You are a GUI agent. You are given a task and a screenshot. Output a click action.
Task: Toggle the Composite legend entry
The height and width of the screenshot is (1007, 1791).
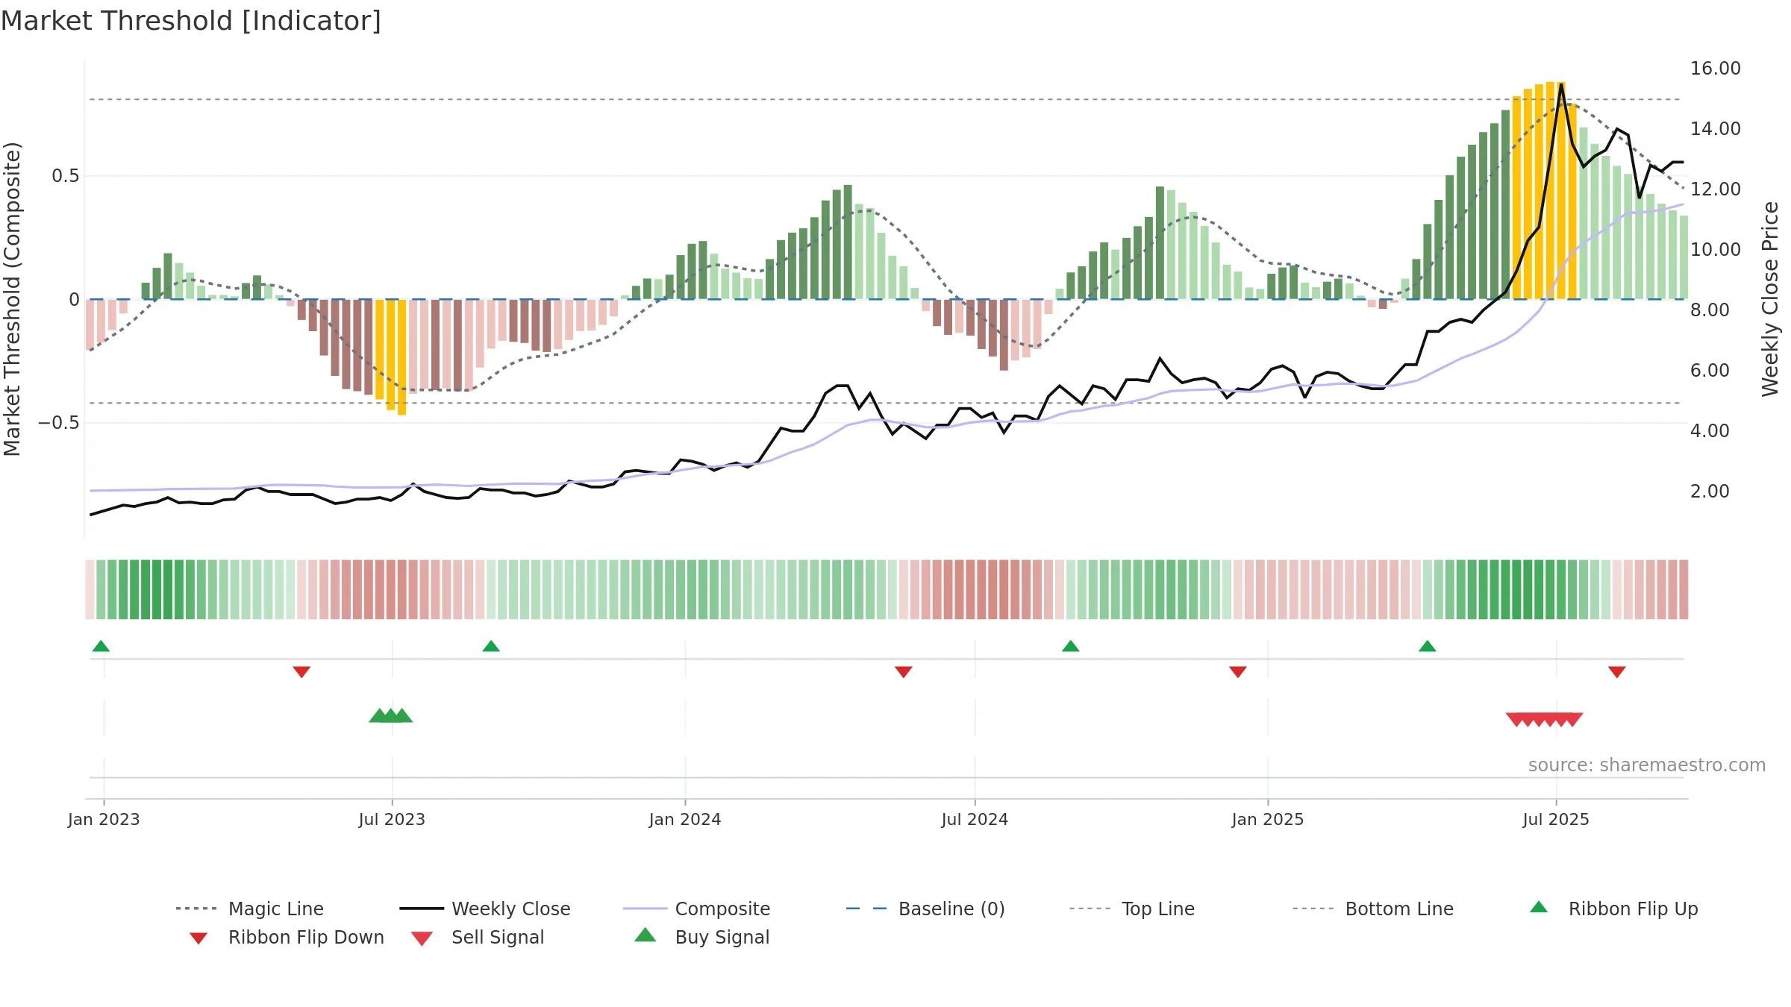click(x=696, y=909)
